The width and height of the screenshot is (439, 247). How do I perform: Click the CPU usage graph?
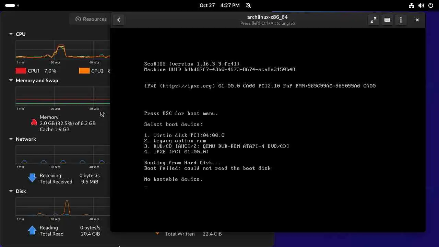point(63,50)
